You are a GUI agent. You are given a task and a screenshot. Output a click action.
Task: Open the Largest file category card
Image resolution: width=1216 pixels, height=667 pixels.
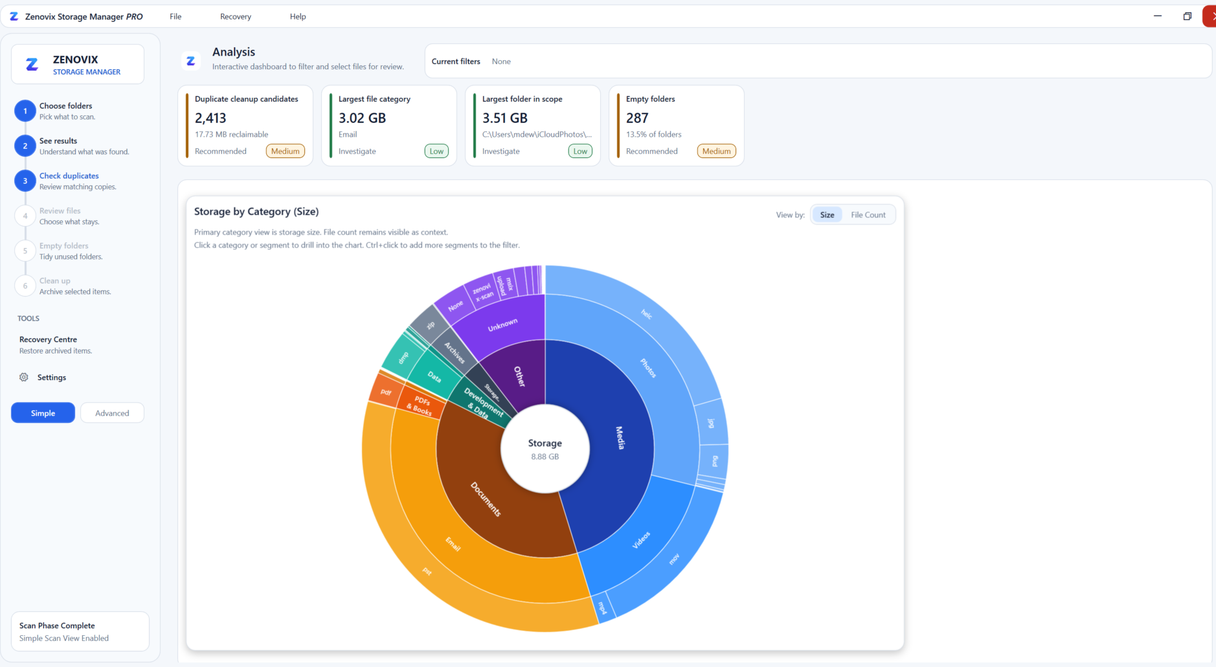point(389,126)
